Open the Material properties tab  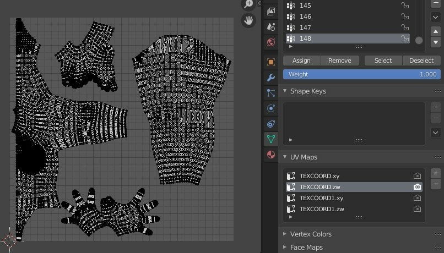[271, 155]
